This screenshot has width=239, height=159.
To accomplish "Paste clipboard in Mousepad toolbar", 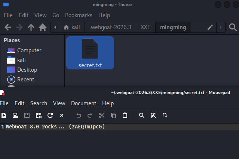I will pos(125,115).
